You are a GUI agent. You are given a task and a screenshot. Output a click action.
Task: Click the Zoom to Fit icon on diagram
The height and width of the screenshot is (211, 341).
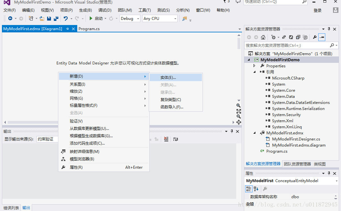coord(238,111)
